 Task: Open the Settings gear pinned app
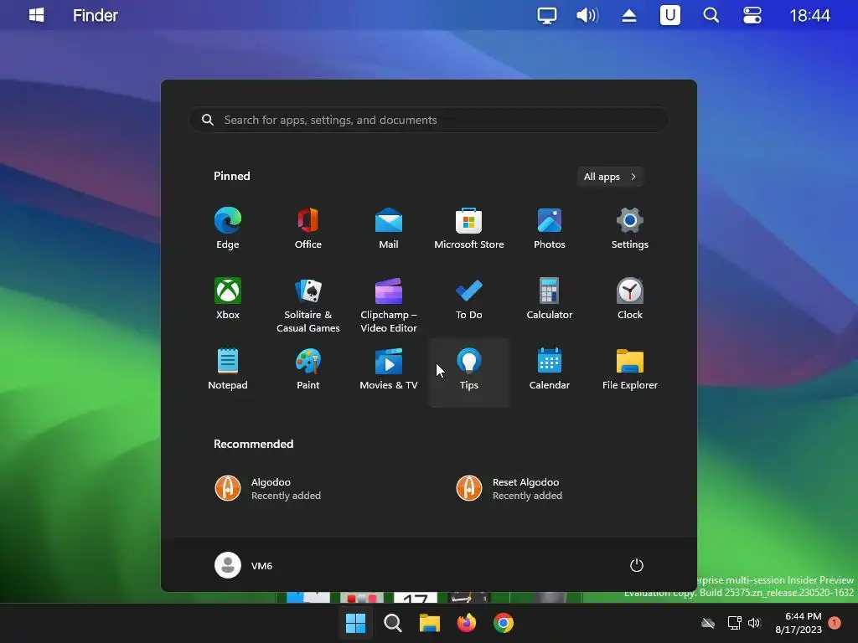(630, 228)
